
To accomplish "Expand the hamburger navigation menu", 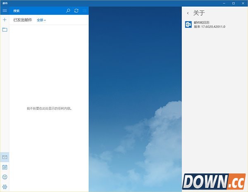I will click(5, 11).
